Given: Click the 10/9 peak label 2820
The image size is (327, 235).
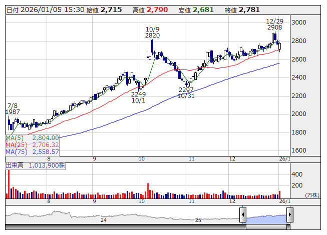Looking at the screenshot, I should coord(152,35).
